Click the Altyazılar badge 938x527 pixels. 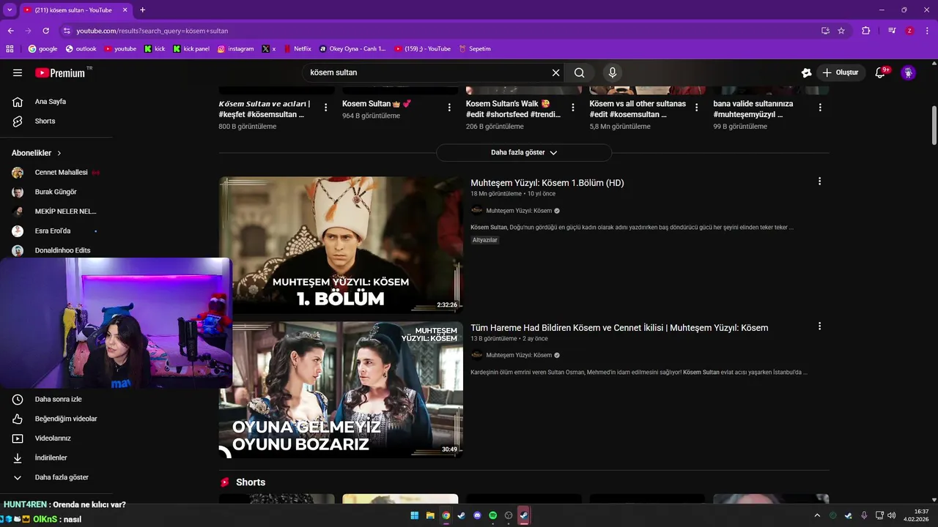pyautogui.click(x=485, y=240)
